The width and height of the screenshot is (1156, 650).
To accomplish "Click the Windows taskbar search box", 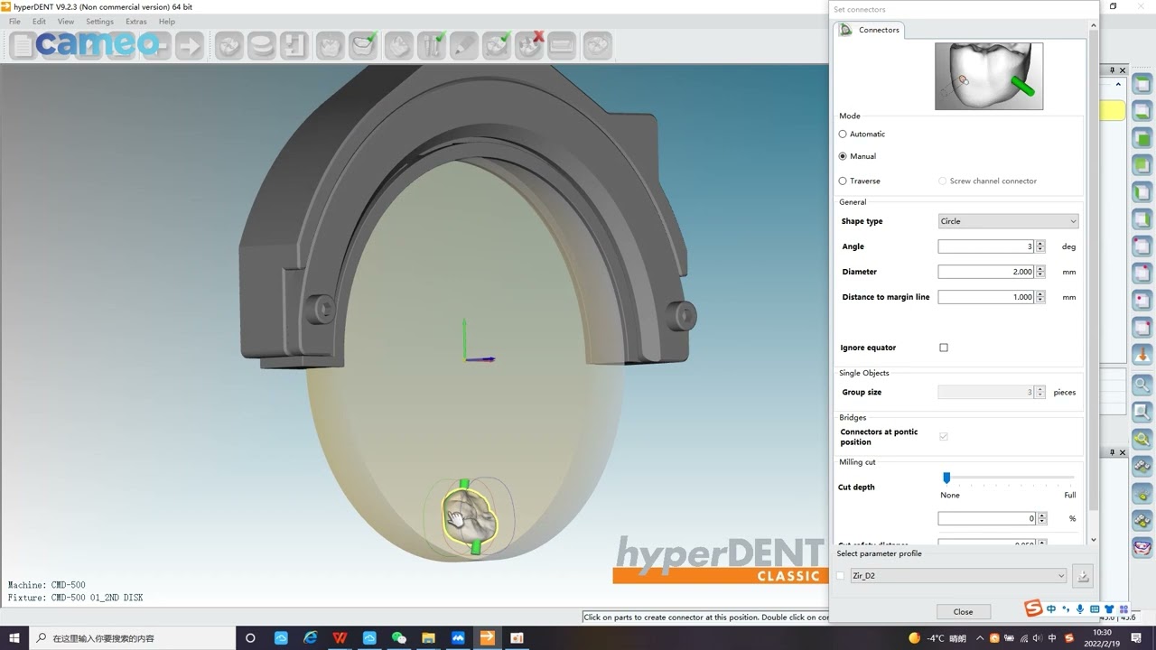I will (x=134, y=637).
